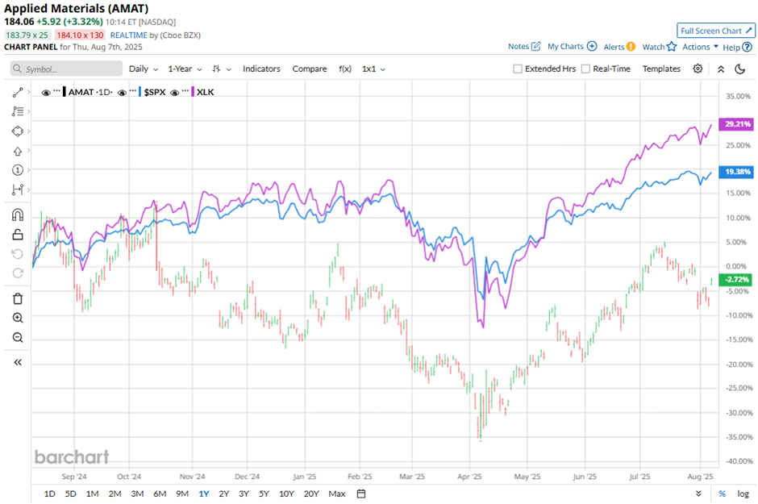Screen dimensions: 758x504
Task: Click the AMAT black color swatch
Action: point(65,92)
